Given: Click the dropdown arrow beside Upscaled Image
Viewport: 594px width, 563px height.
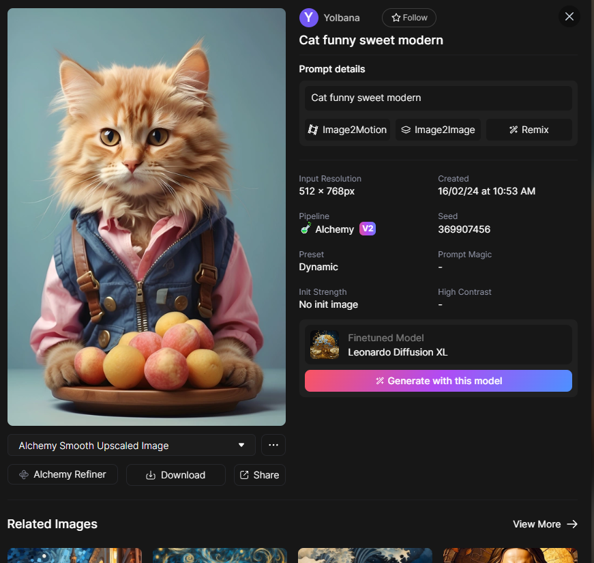Looking at the screenshot, I should coord(241,445).
